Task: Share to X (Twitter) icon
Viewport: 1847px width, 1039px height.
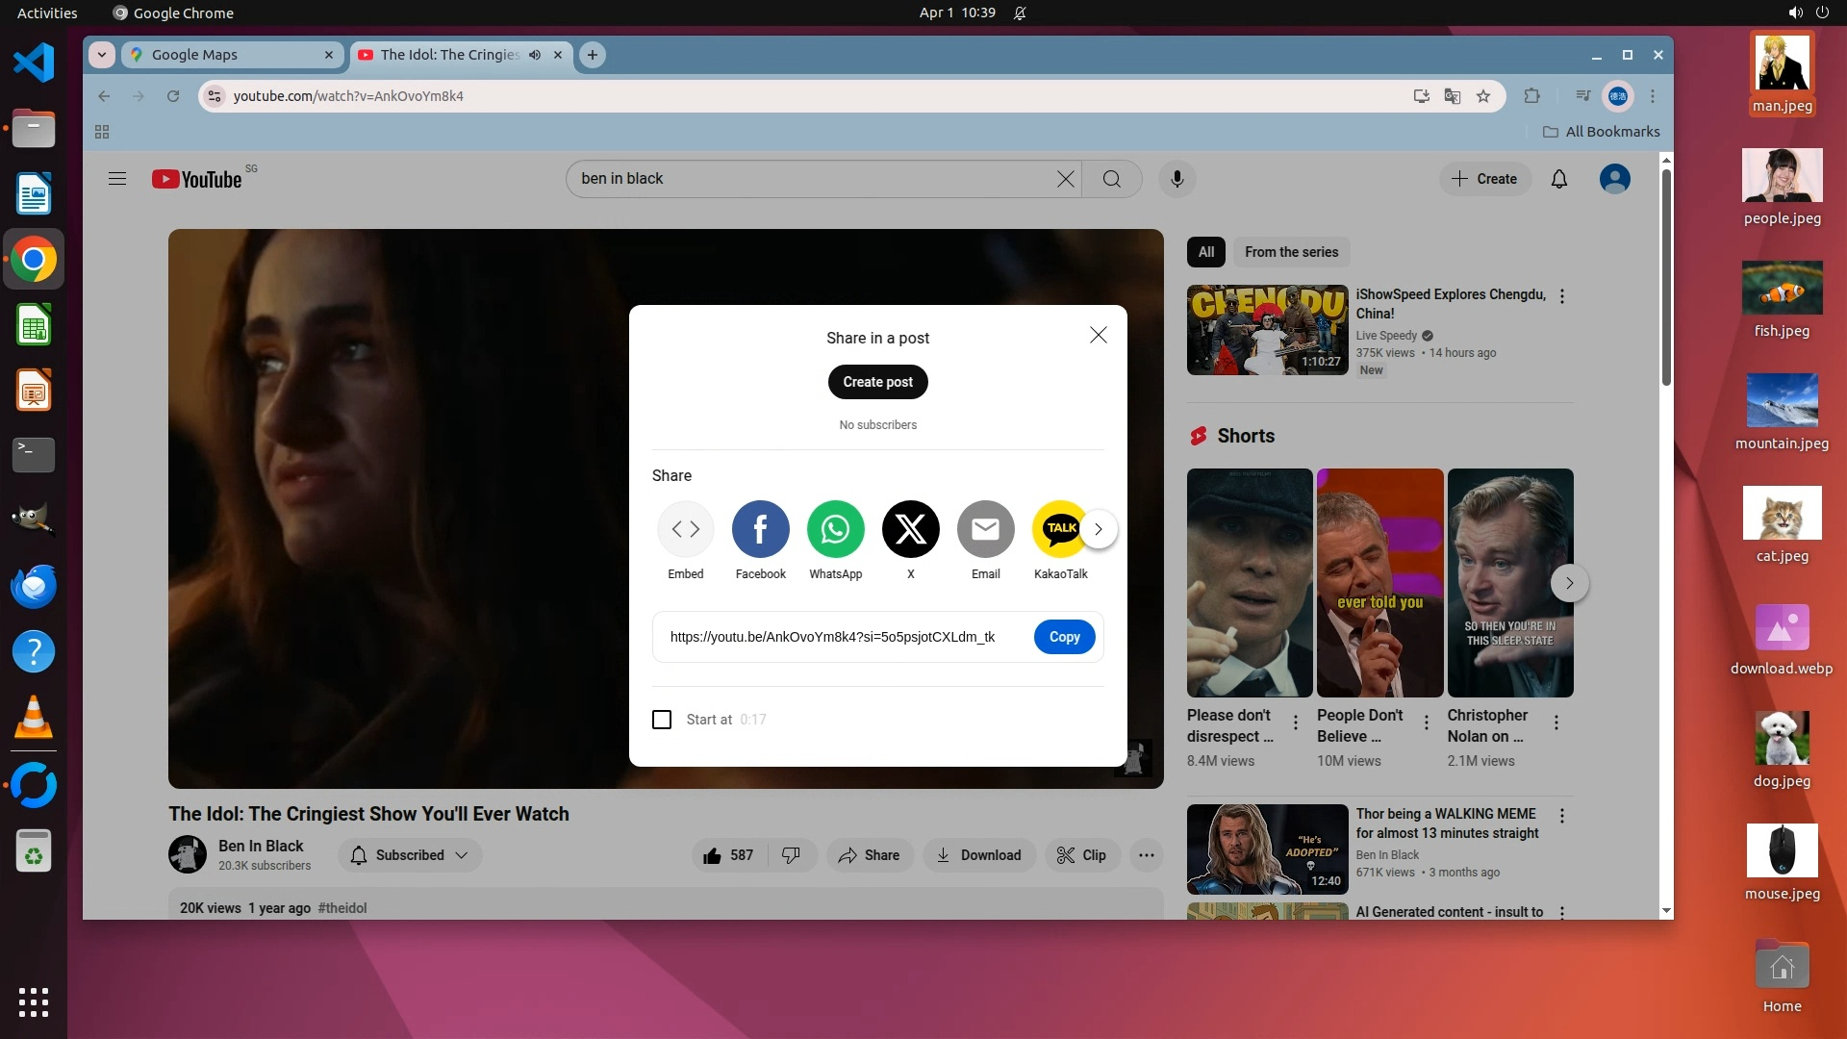Action: 910,529
